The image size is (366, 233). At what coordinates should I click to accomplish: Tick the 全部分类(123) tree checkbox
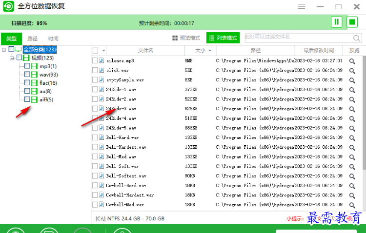pyautogui.click(x=11, y=49)
